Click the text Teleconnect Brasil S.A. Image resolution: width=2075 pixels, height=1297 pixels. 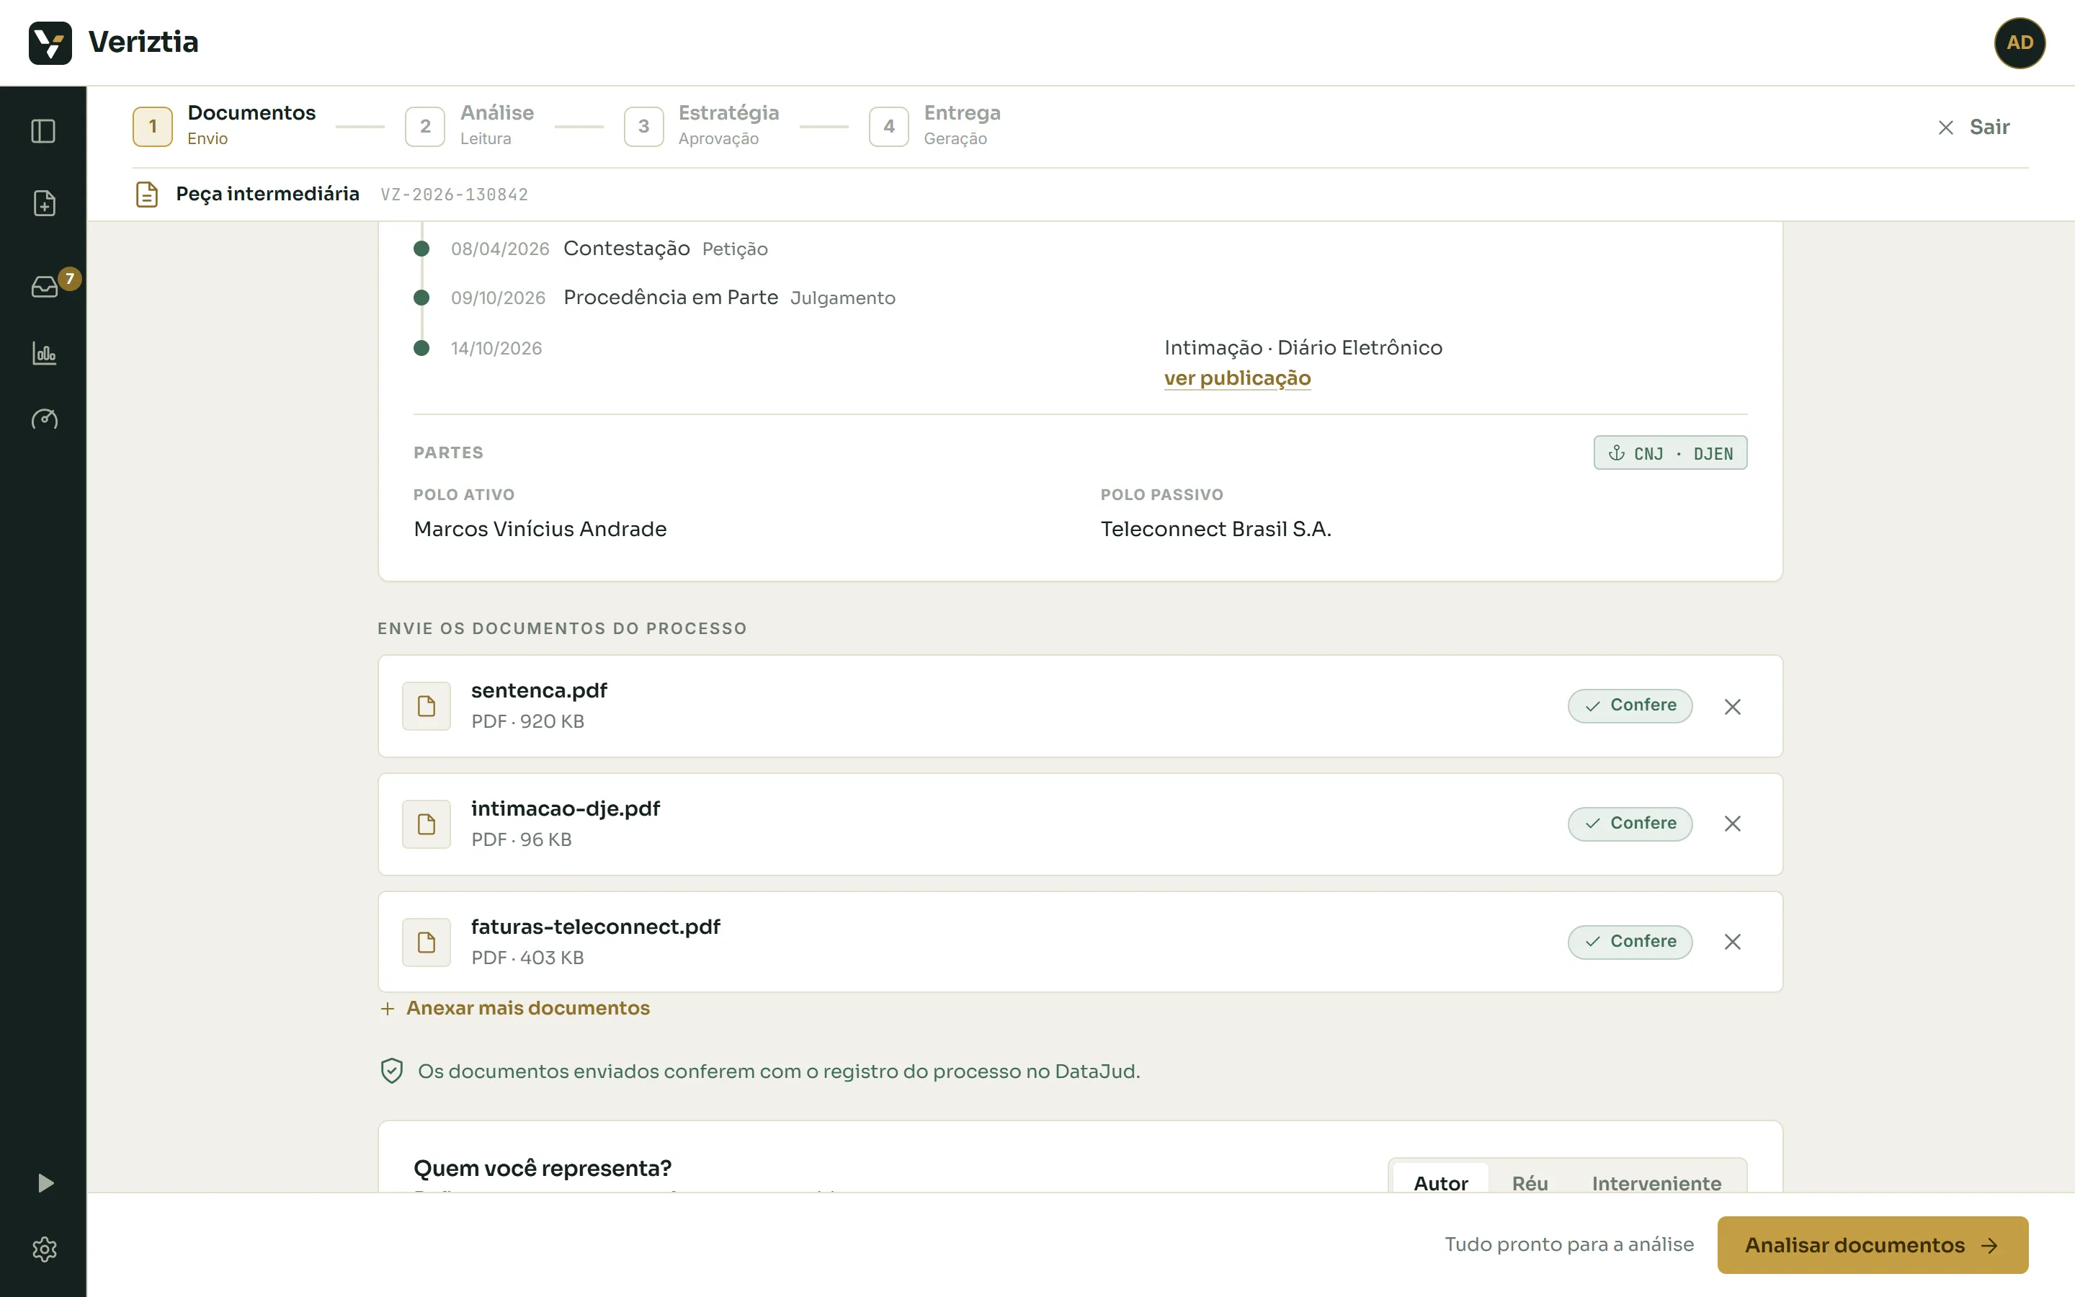1216,530
